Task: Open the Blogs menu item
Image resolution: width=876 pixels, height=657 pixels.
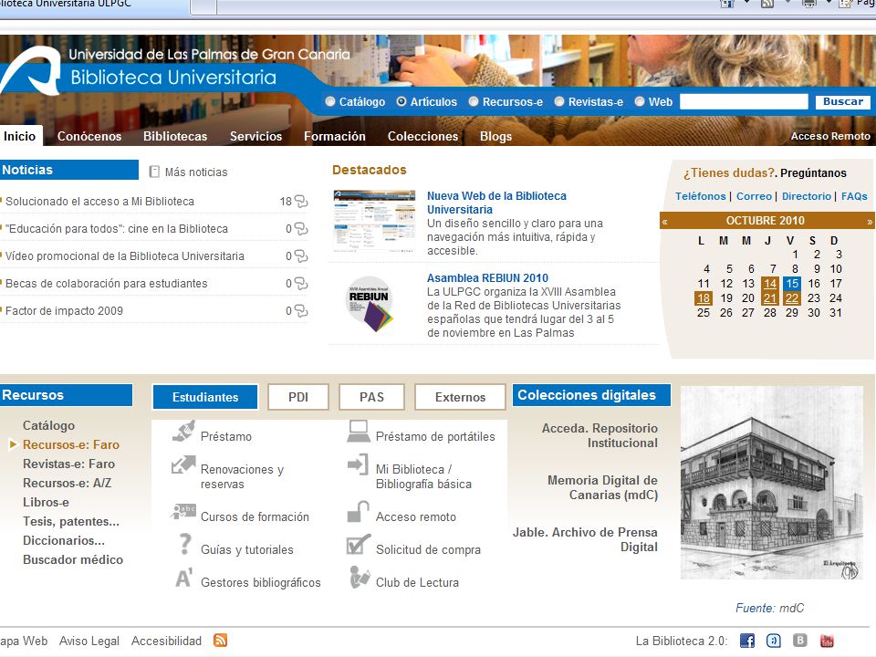Action: pyautogui.click(x=496, y=136)
